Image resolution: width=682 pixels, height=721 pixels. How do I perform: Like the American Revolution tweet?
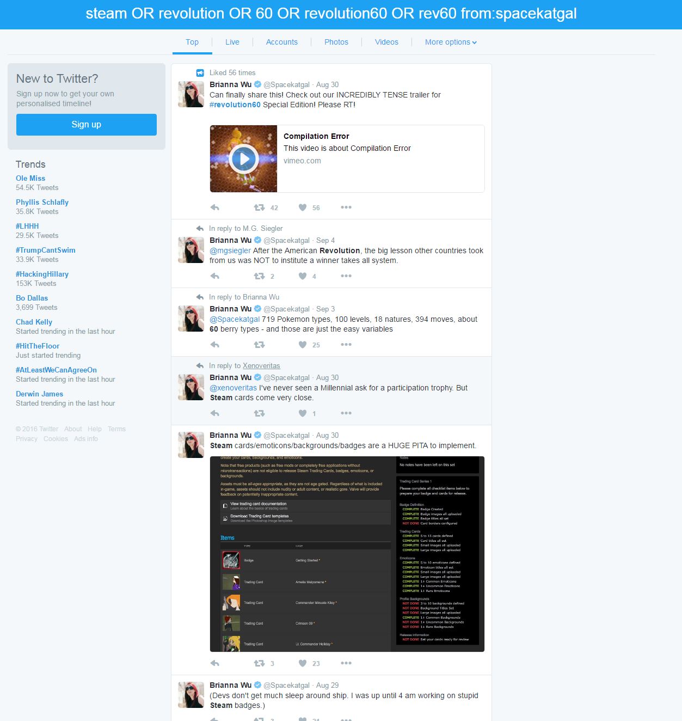tap(303, 276)
